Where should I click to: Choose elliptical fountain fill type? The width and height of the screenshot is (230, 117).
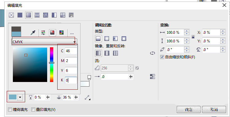[107, 39]
